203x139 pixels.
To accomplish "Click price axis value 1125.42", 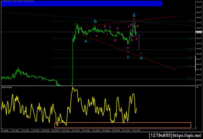I will coord(199,54).
